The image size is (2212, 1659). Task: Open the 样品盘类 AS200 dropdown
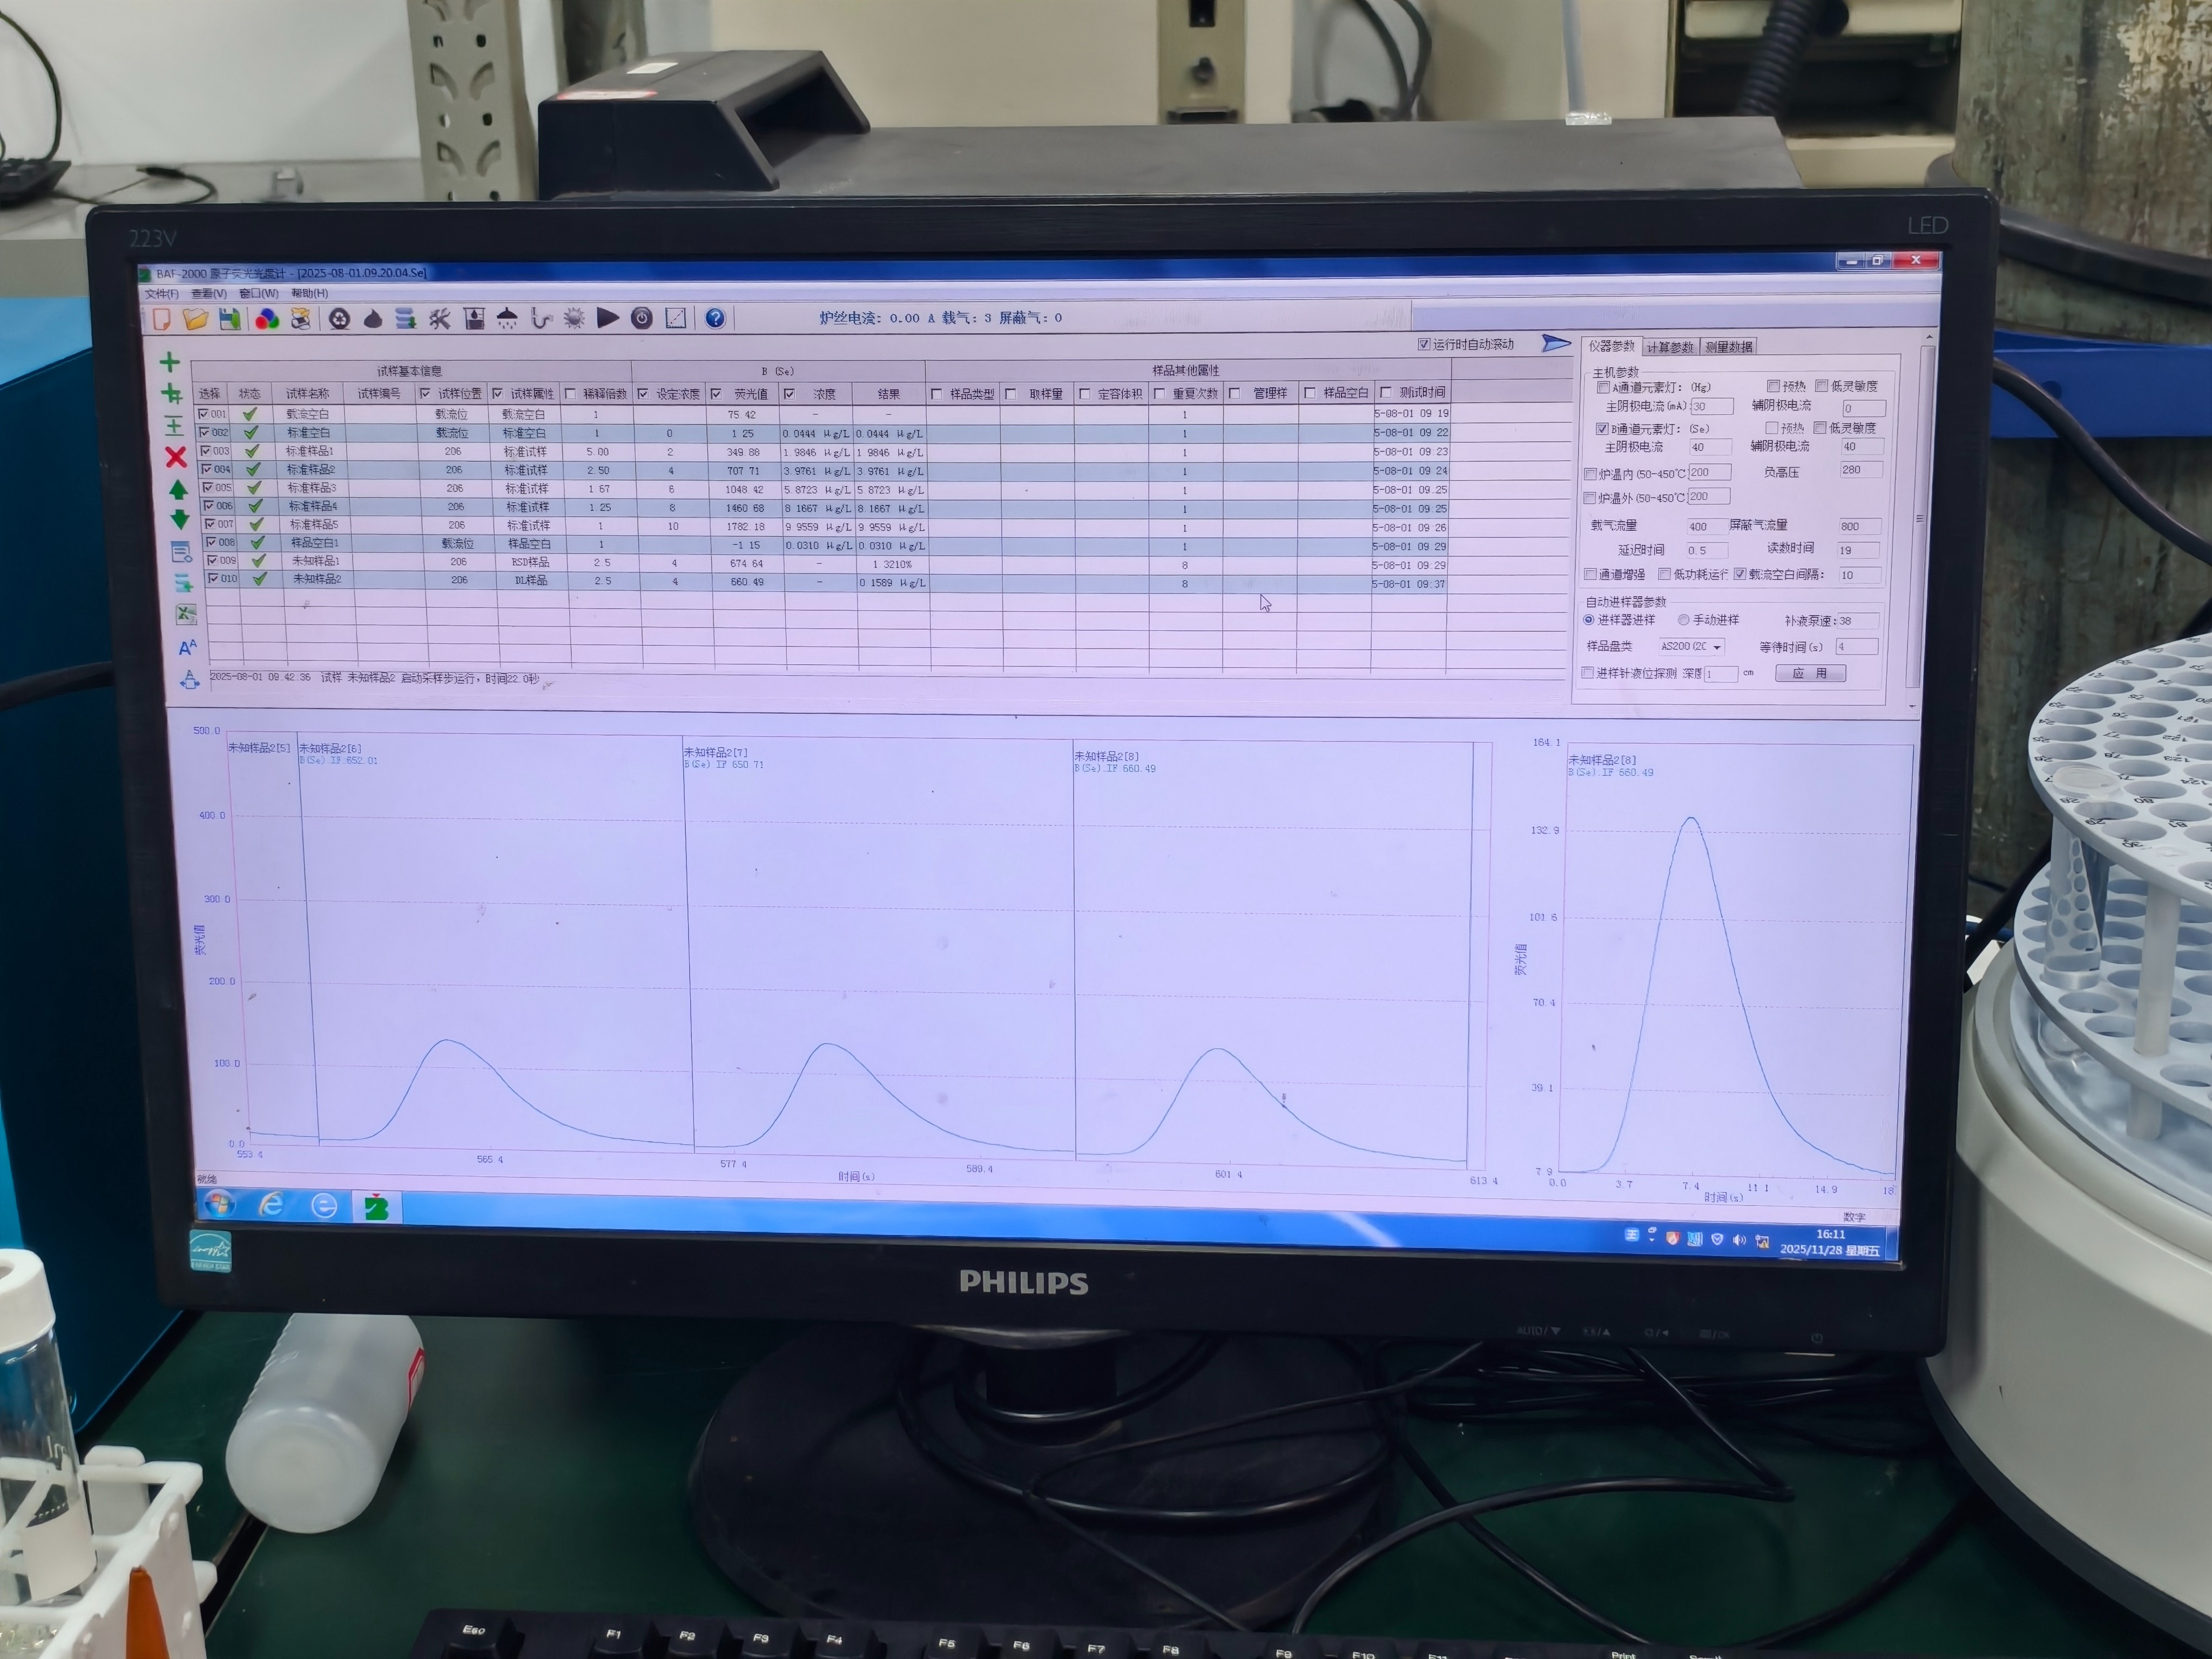[x=1717, y=647]
